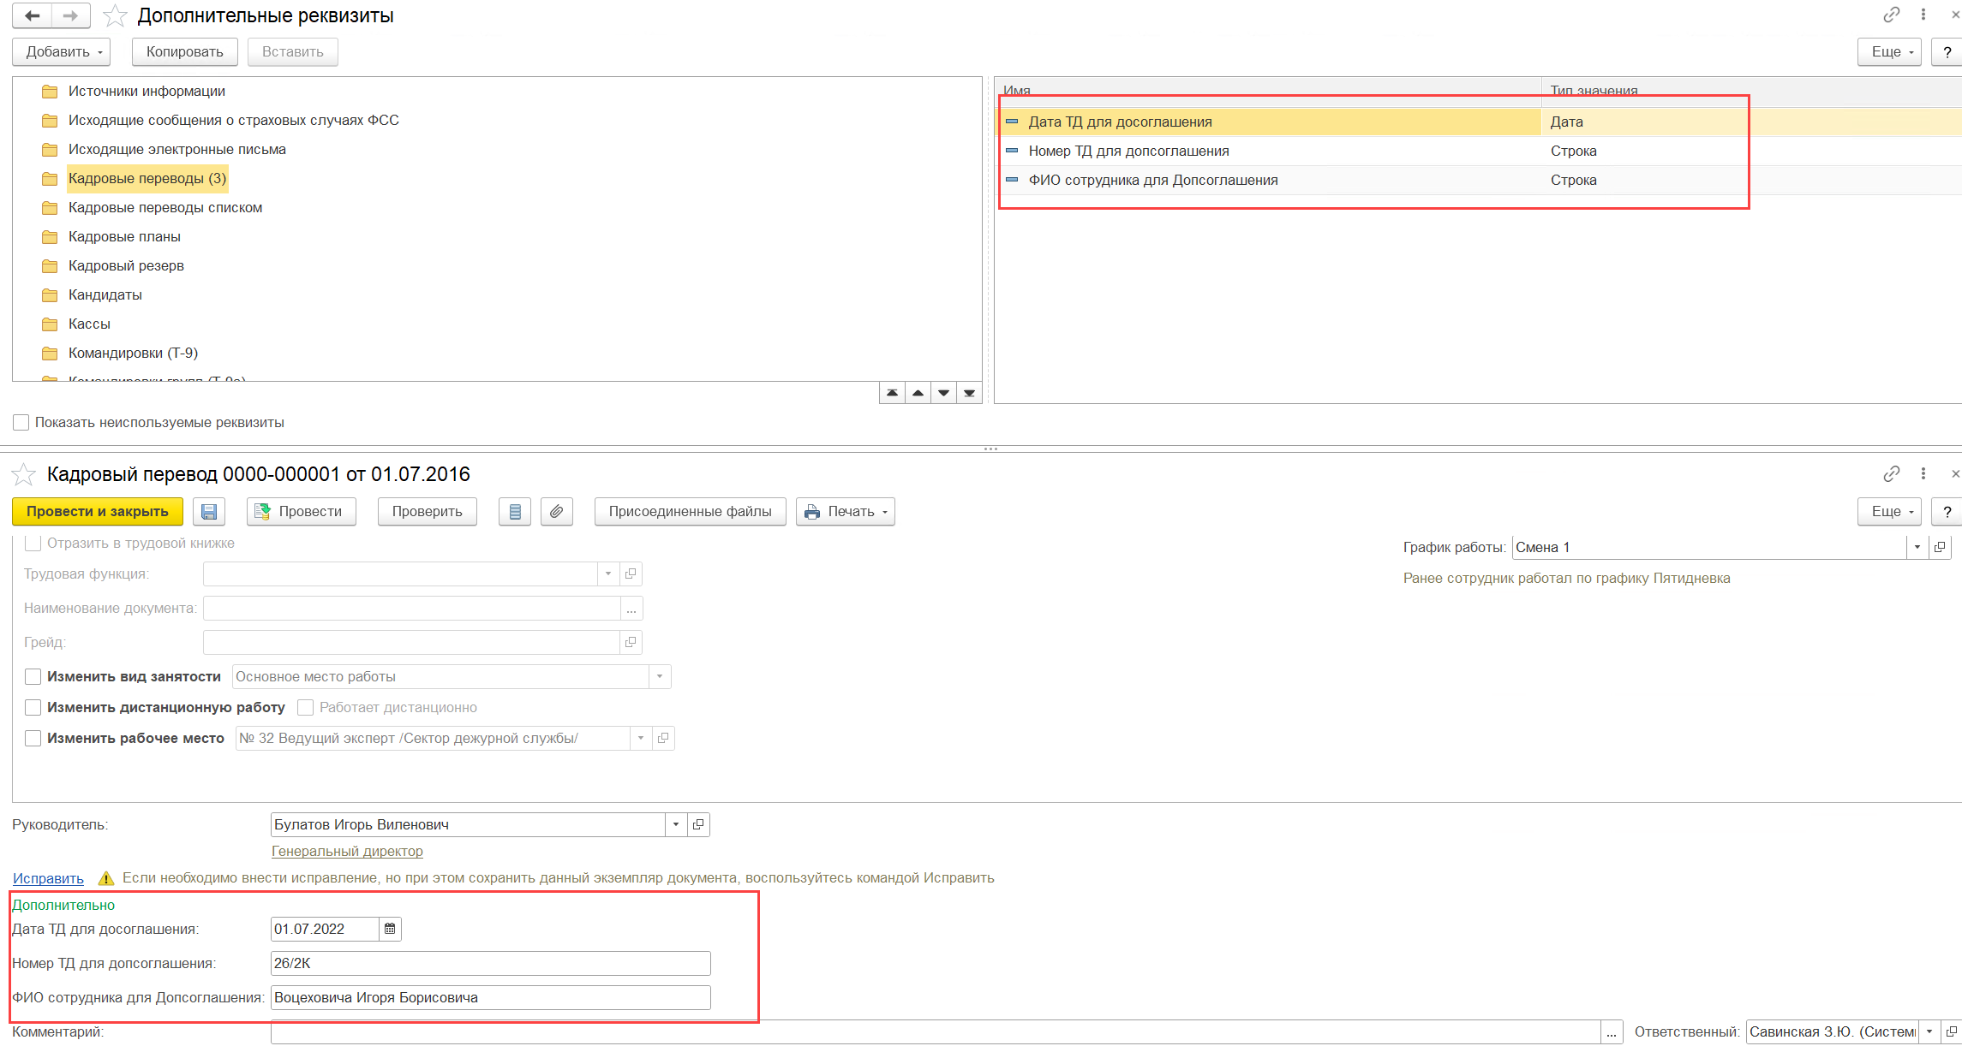The width and height of the screenshot is (1962, 1052).
Task: Open Руководитель Булатов item card icon
Action: (698, 824)
